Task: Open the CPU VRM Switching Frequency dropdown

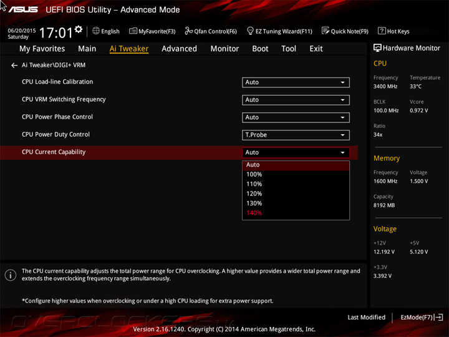Action: pos(296,100)
